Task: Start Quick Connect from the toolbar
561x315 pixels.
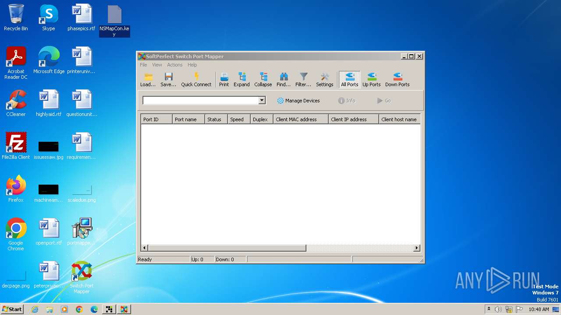Action: (196, 80)
